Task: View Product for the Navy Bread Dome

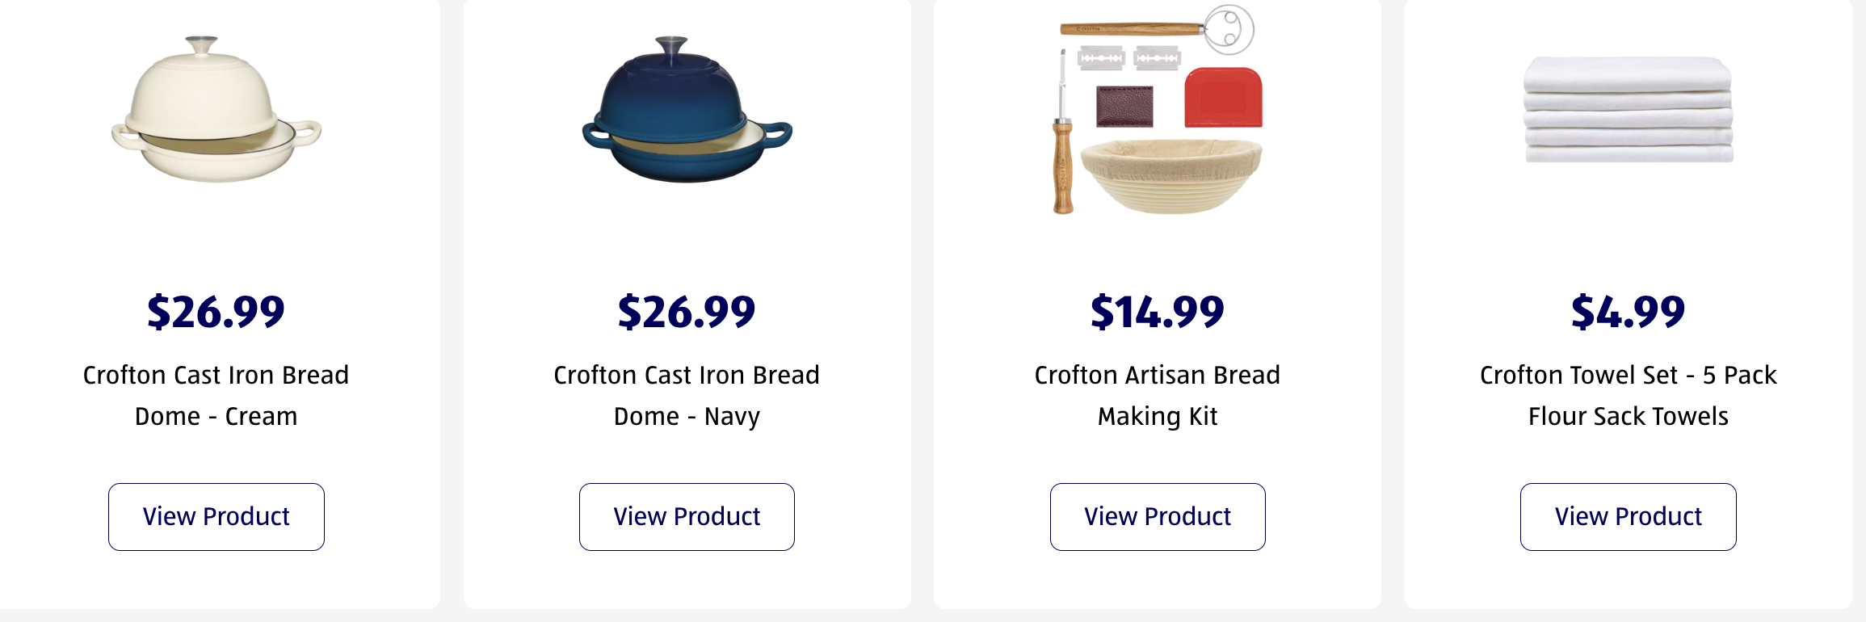Action: (x=687, y=517)
